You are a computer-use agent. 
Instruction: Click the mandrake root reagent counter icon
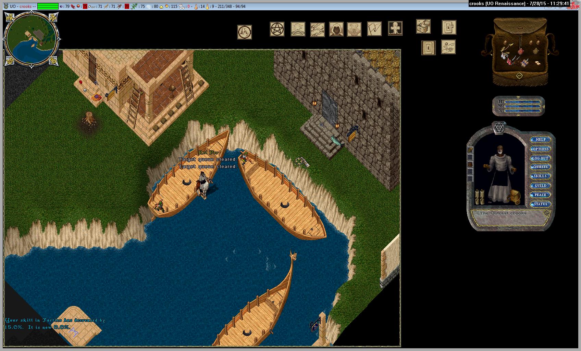click(x=119, y=6)
